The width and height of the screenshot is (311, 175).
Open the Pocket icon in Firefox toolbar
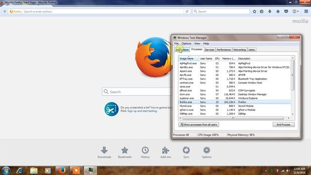(x=286, y=12)
